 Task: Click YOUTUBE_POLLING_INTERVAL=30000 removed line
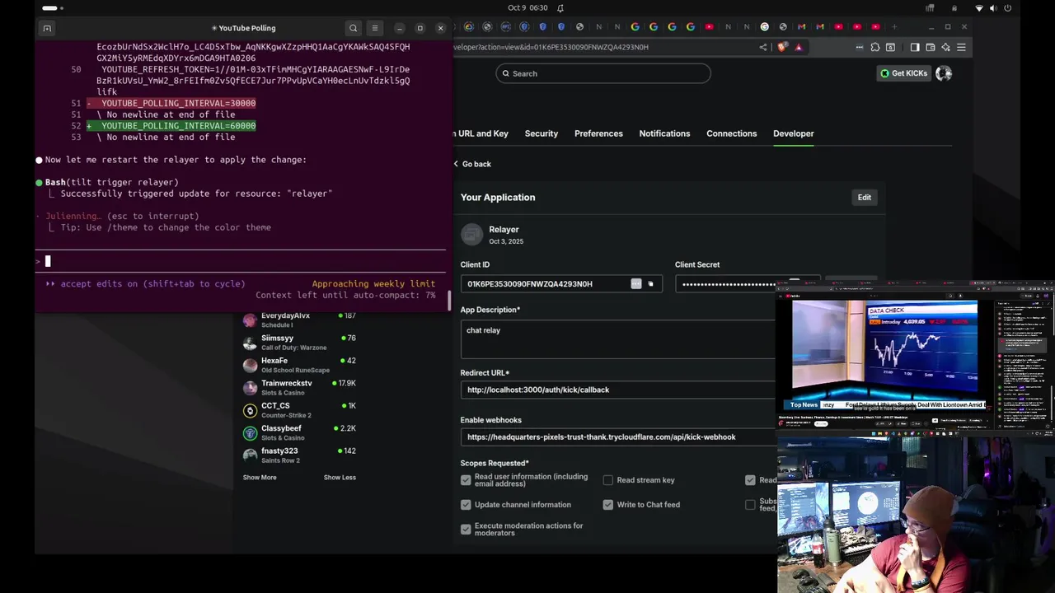click(x=171, y=104)
